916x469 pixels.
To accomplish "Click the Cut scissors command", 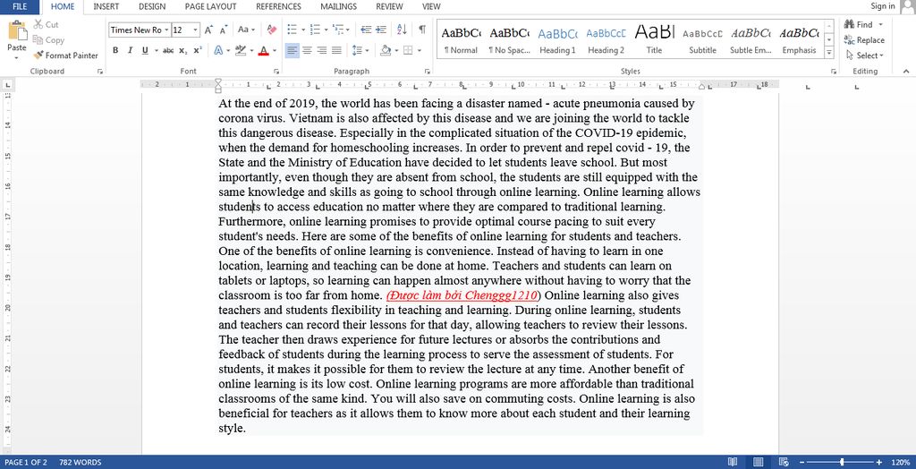I will pyautogui.click(x=47, y=24).
